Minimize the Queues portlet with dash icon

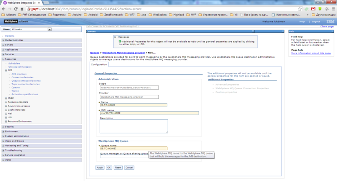pyautogui.click(x=283, y=32)
